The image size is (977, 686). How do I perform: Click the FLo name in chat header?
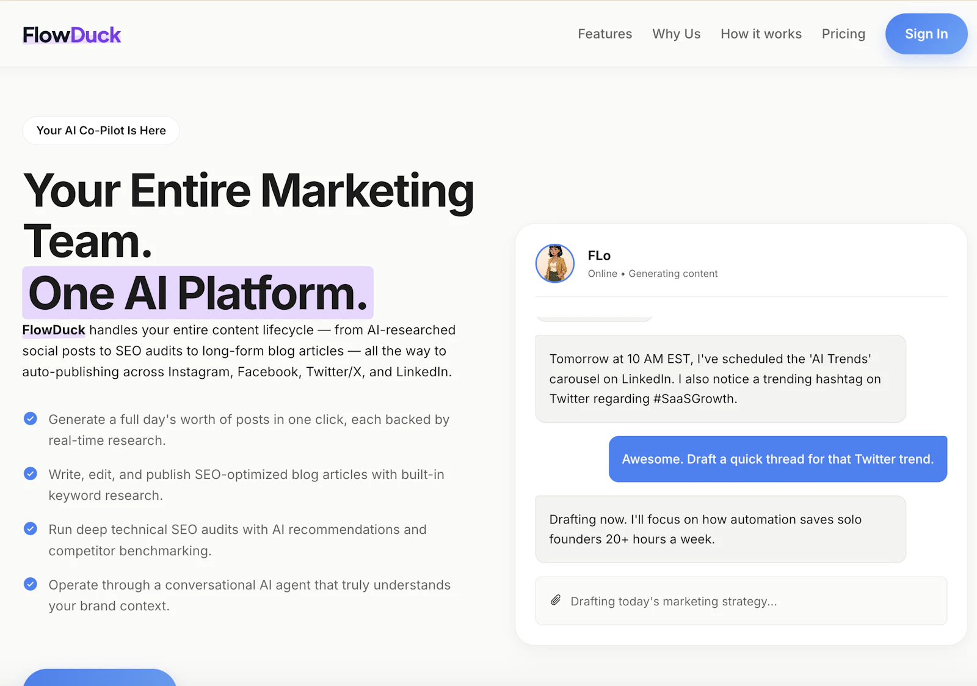tap(599, 255)
